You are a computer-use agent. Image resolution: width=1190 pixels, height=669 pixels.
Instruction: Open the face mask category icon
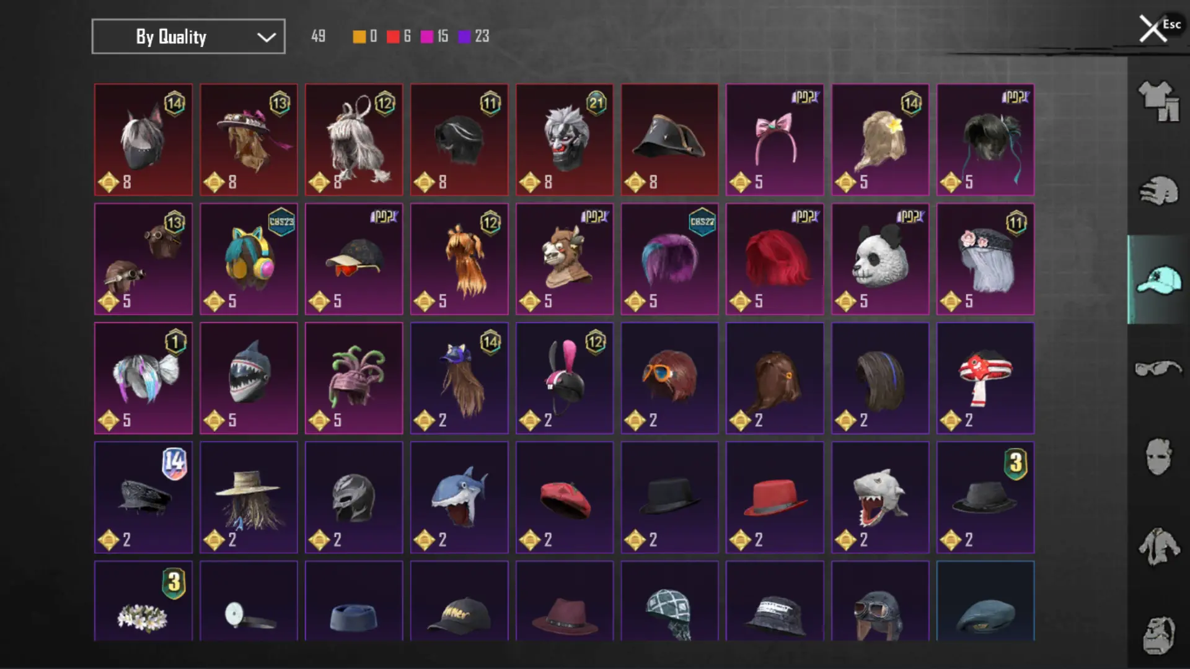(1158, 457)
